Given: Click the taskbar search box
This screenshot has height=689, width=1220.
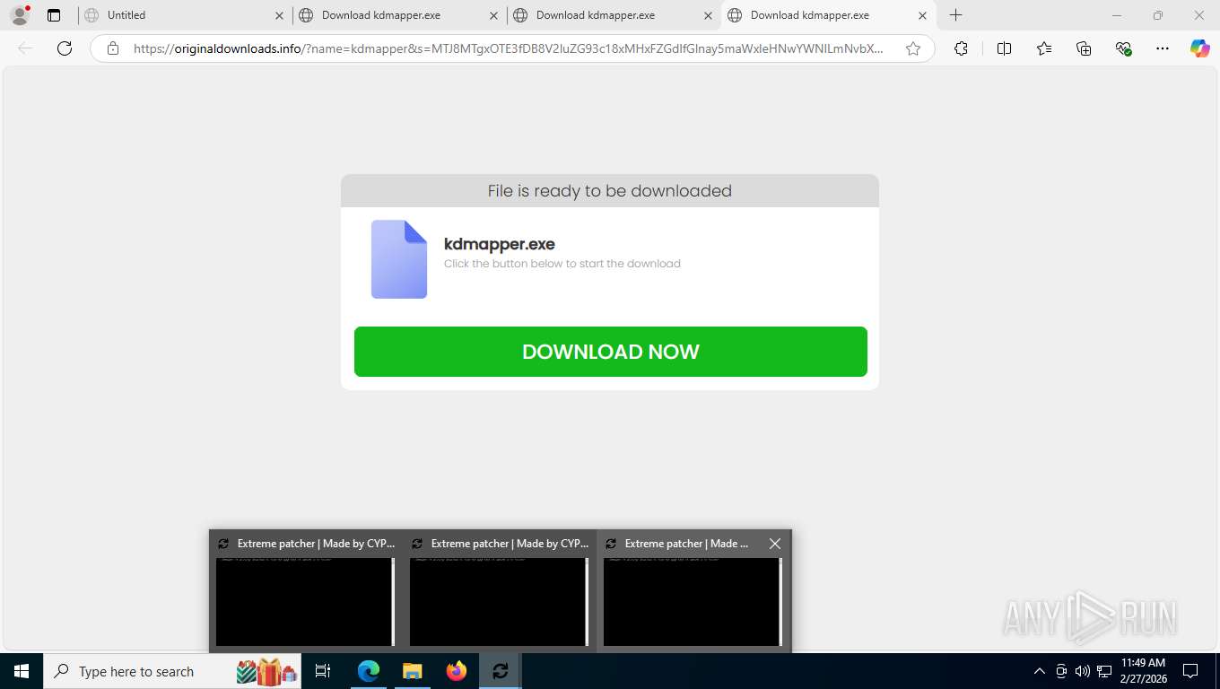Looking at the screenshot, I should click(x=172, y=671).
